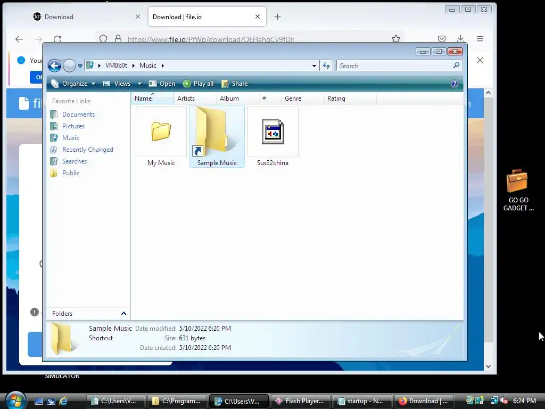Close the first Download browser tab

(138, 17)
